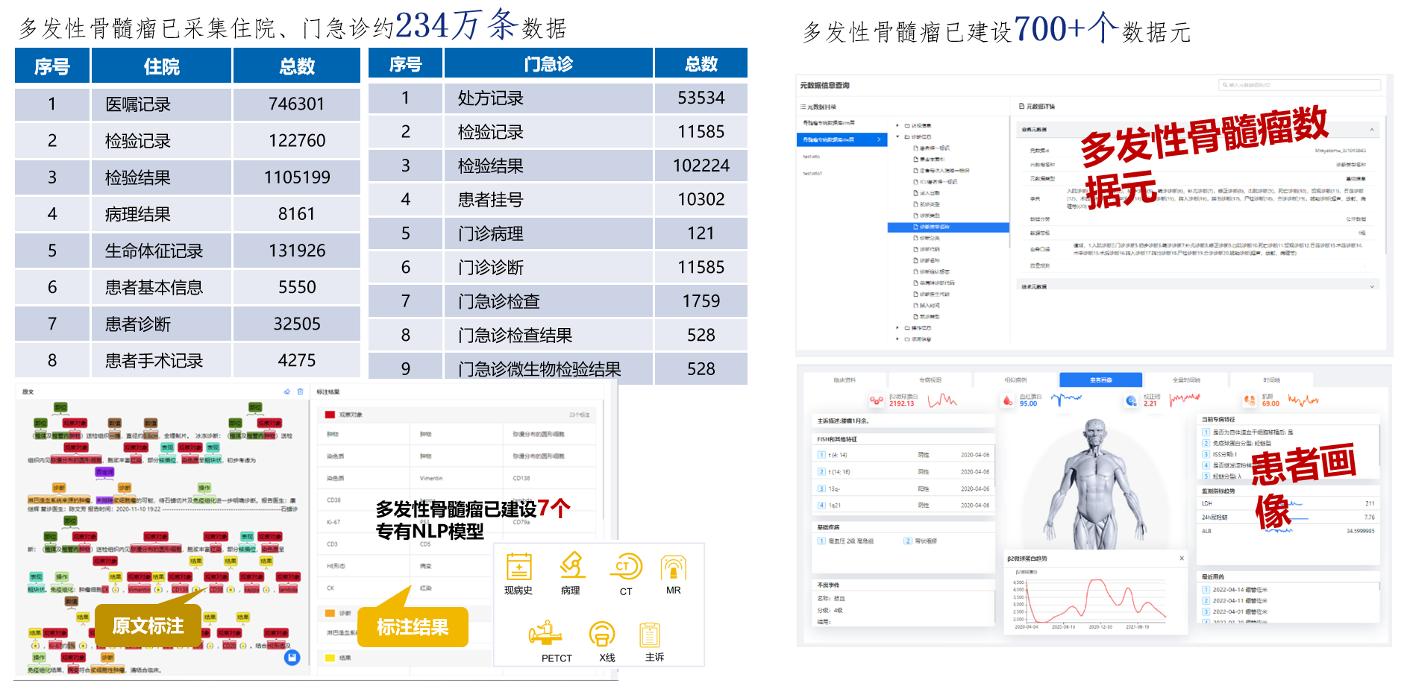This screenshot has width=1410, height=683.
Task: Click the metadata search input field
Action: (x=1302, y=85)
